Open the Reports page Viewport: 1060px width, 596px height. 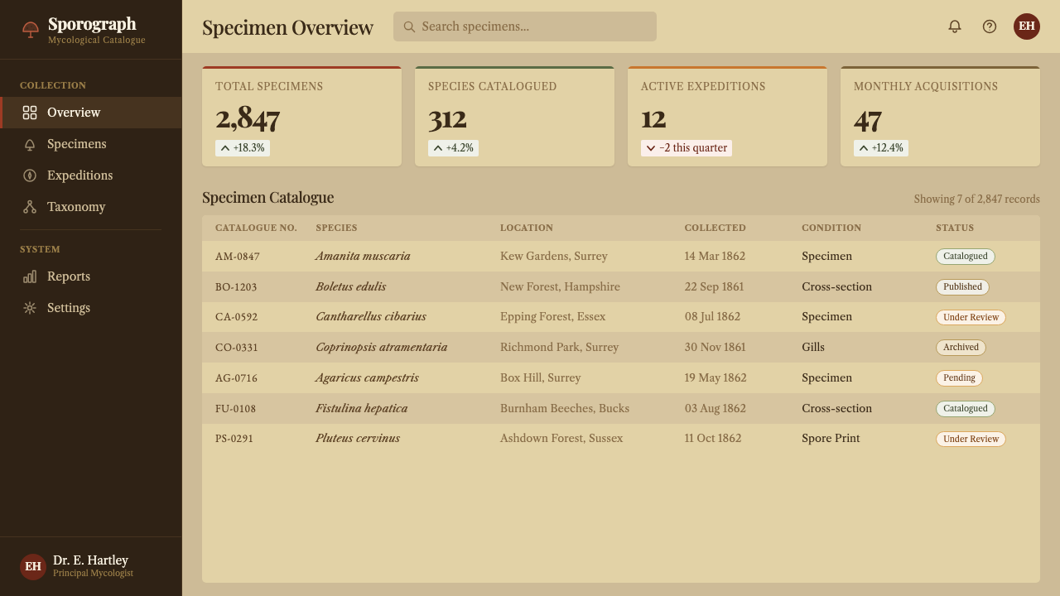click(91, 276)
